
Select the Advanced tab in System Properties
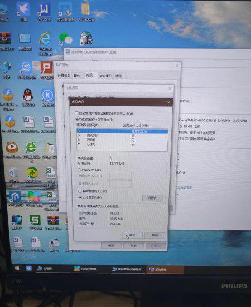click(90, 75)
